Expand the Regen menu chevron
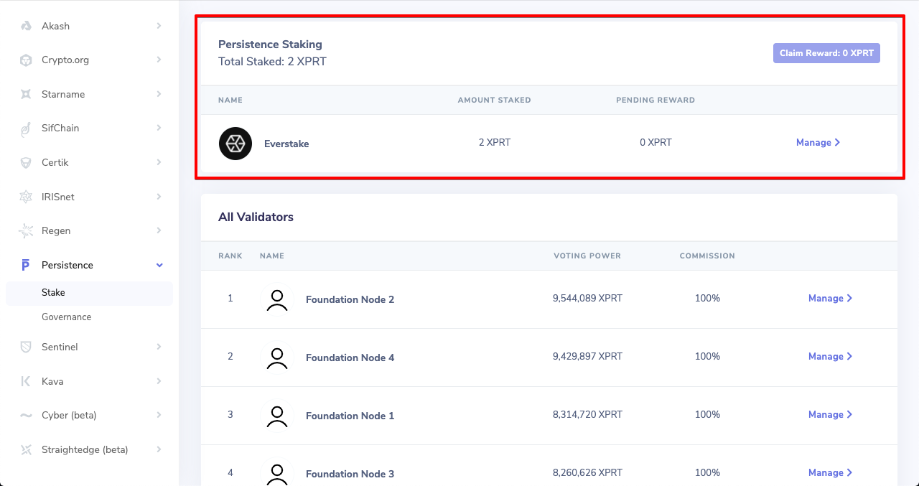919x486 pixels. (159, 230)
